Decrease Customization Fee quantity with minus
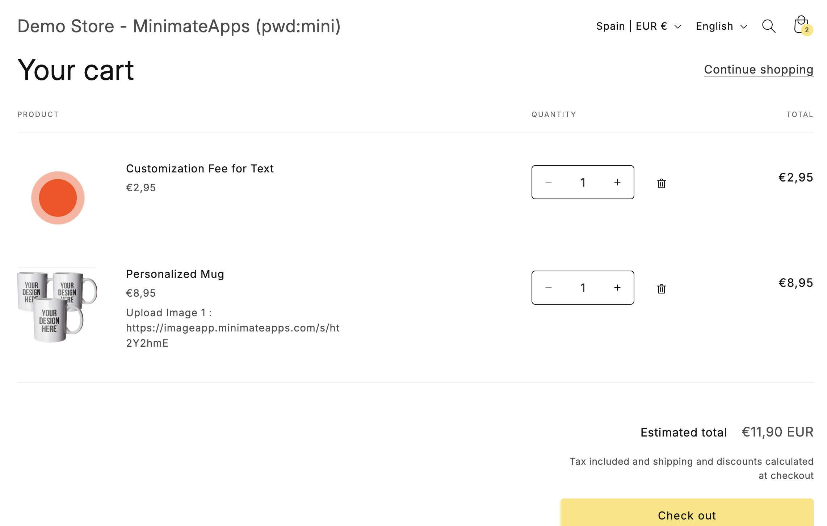 (x=549, y=182)
